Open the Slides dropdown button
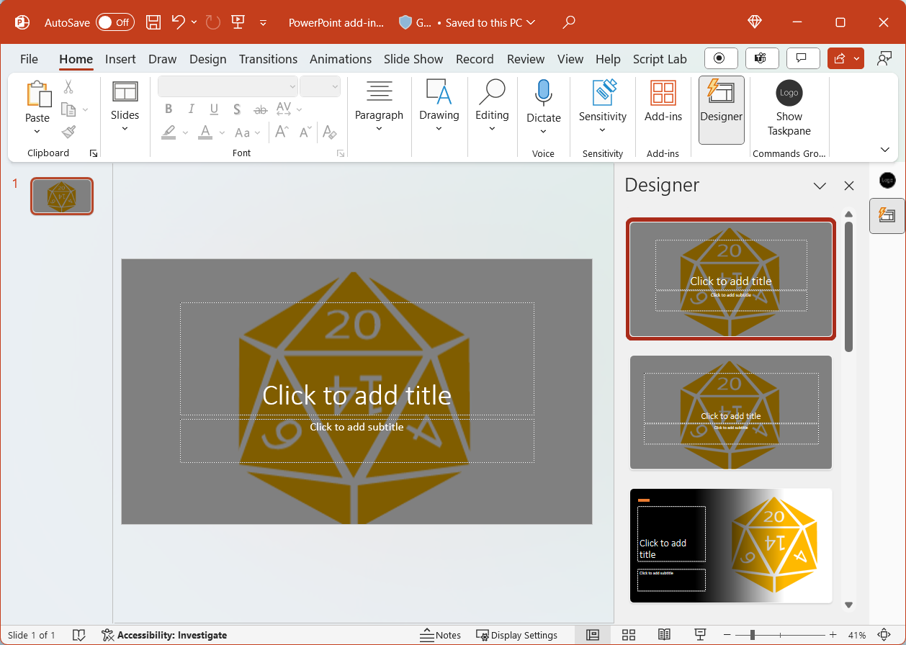The height and width of the screenshot is (645, 906). pyautogui.click(x=125, y=107)
